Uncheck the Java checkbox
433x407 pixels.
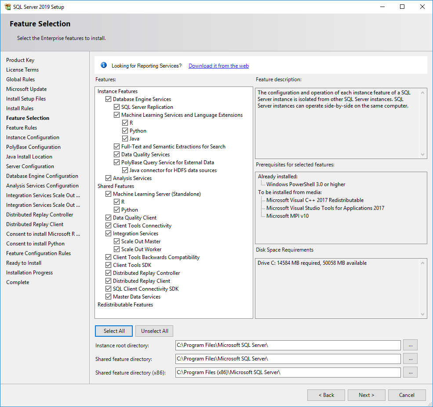click(x=125, y=139)
